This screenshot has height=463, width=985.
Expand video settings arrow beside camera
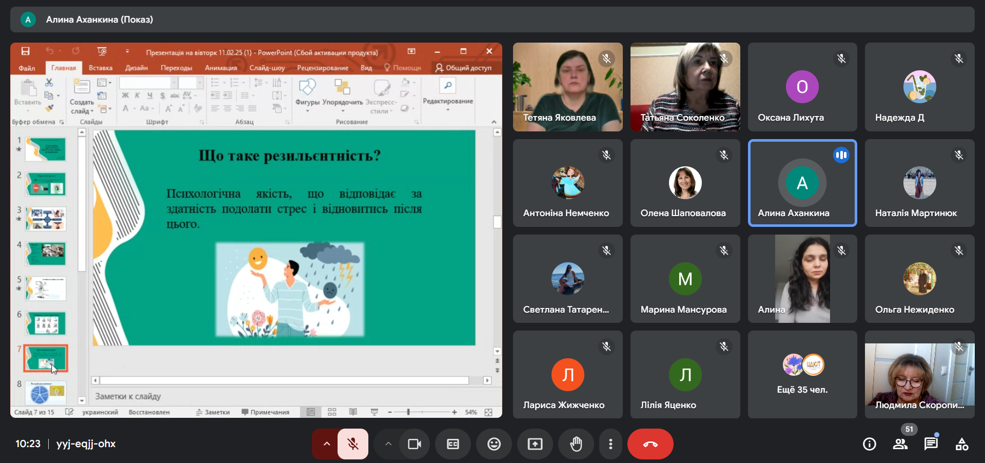(x=388, y=444)
